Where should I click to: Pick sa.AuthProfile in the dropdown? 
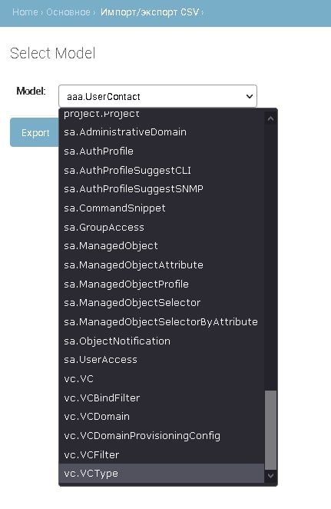point(161,151)
